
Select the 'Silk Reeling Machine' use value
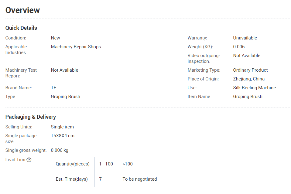(x=255, y=88)
